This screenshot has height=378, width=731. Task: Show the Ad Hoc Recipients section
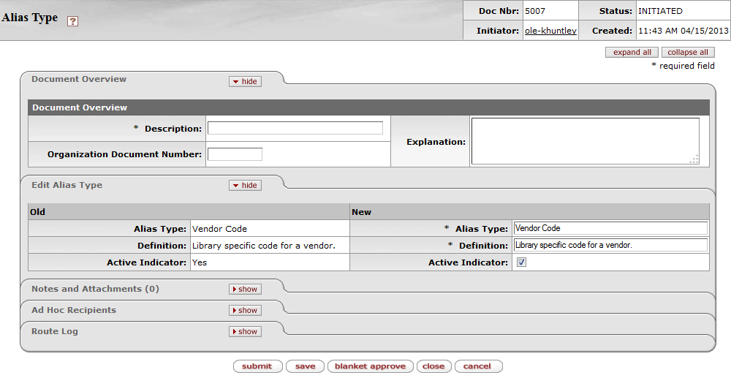coord(245,311)
